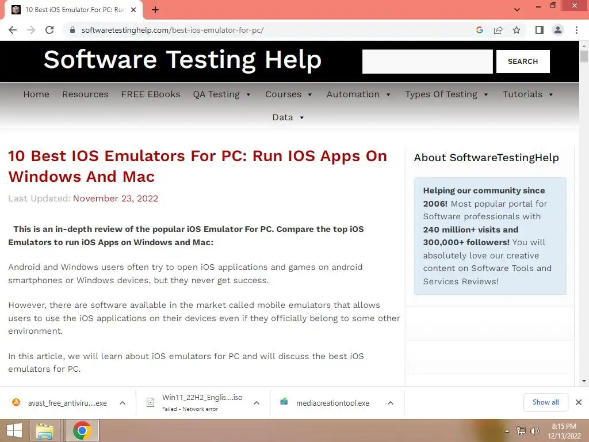Go back to the previous page

point(13,30)
